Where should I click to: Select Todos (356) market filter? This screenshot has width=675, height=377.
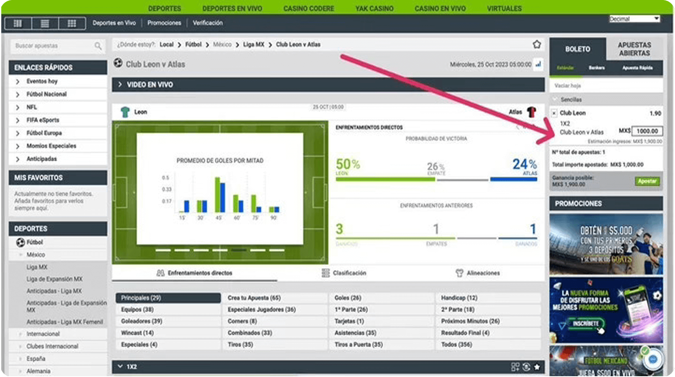click(x=488, y=345)
